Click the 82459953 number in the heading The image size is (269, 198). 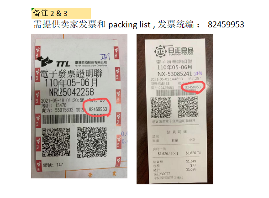226,25
